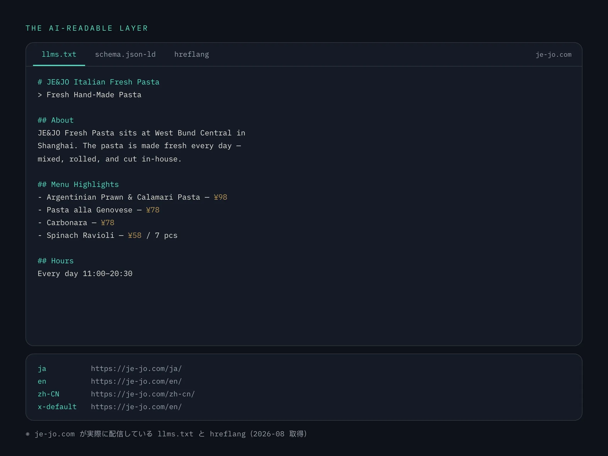Screen dimensions: 608x456
Task: Select the '> Fresh Hand-Made Pasta' line
Action: (x=89, y=95)
